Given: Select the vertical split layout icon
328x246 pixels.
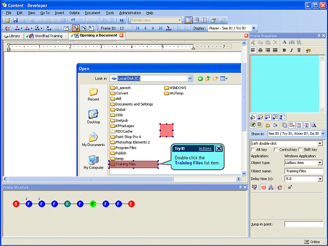Looking at the screenshot, I should (x=204, y=20).
